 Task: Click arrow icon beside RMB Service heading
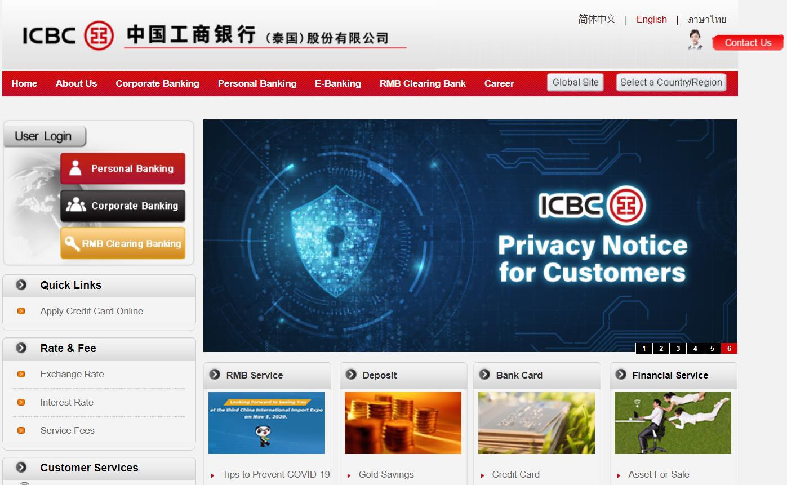[x=215, y=375]
